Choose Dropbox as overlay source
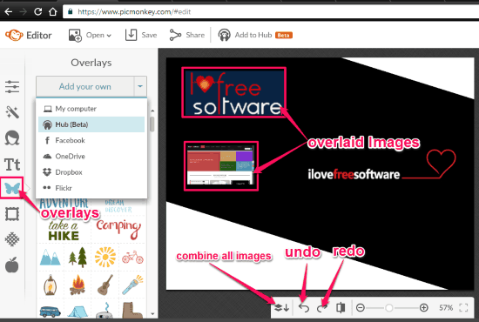The height and width of the screenshot is (322, 479). click(91, 172)
